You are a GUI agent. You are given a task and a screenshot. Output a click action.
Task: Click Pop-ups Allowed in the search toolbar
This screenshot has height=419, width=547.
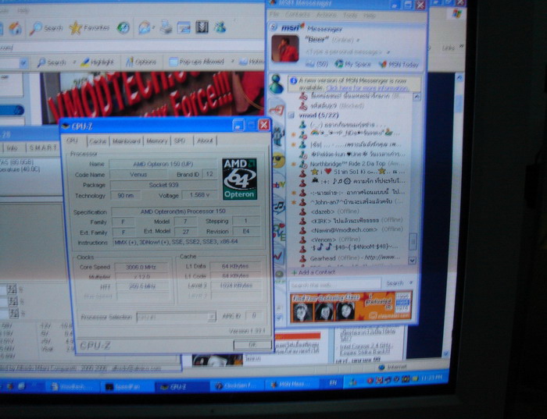point(197,62)
